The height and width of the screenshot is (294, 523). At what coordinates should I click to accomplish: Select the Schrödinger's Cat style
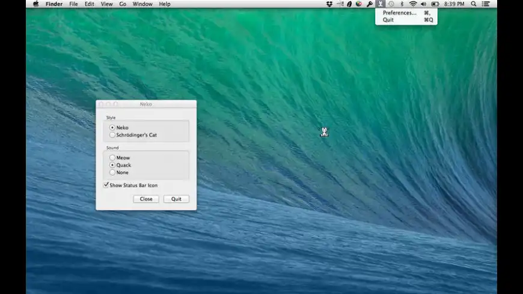pos(112,135)
